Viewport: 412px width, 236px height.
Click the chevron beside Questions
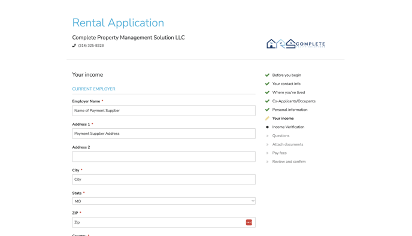(x=267, y=136)
